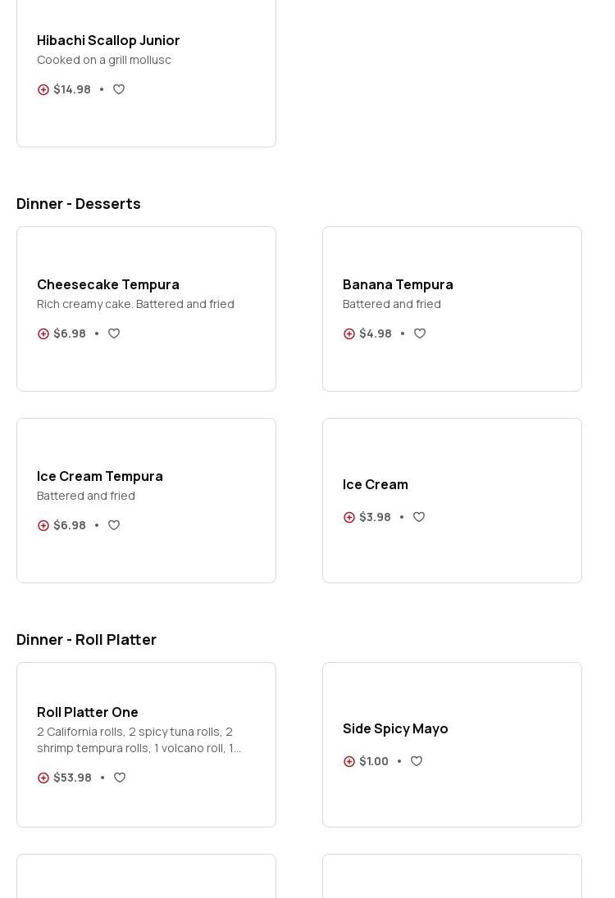Image resolution: width=615 pixels, height=898 pixels.
Task: Add Side Spicy Mayo to order
Action: coord(349,762)
